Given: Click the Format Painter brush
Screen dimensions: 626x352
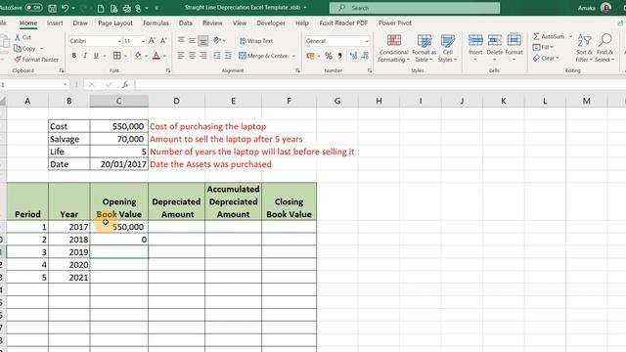Looking at the screenshot, I should (18, 60).
